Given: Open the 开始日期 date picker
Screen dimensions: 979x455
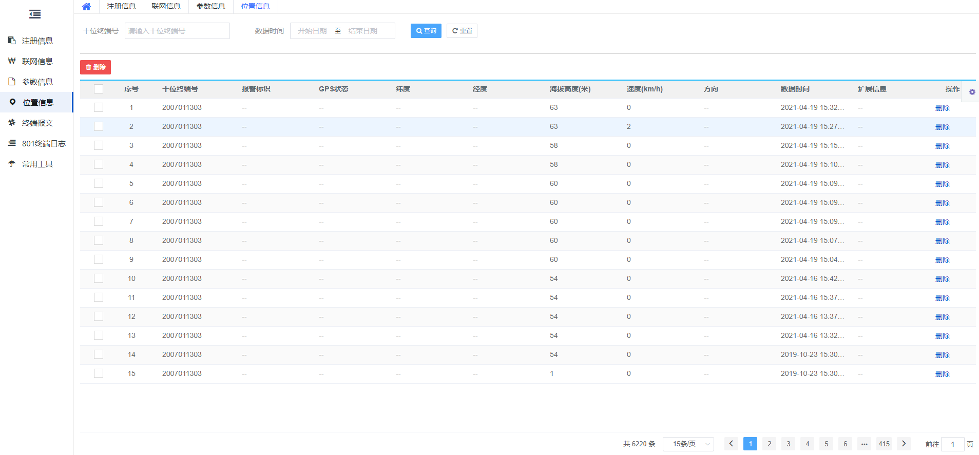Looking at the screenshot, I should pos(312,31).
